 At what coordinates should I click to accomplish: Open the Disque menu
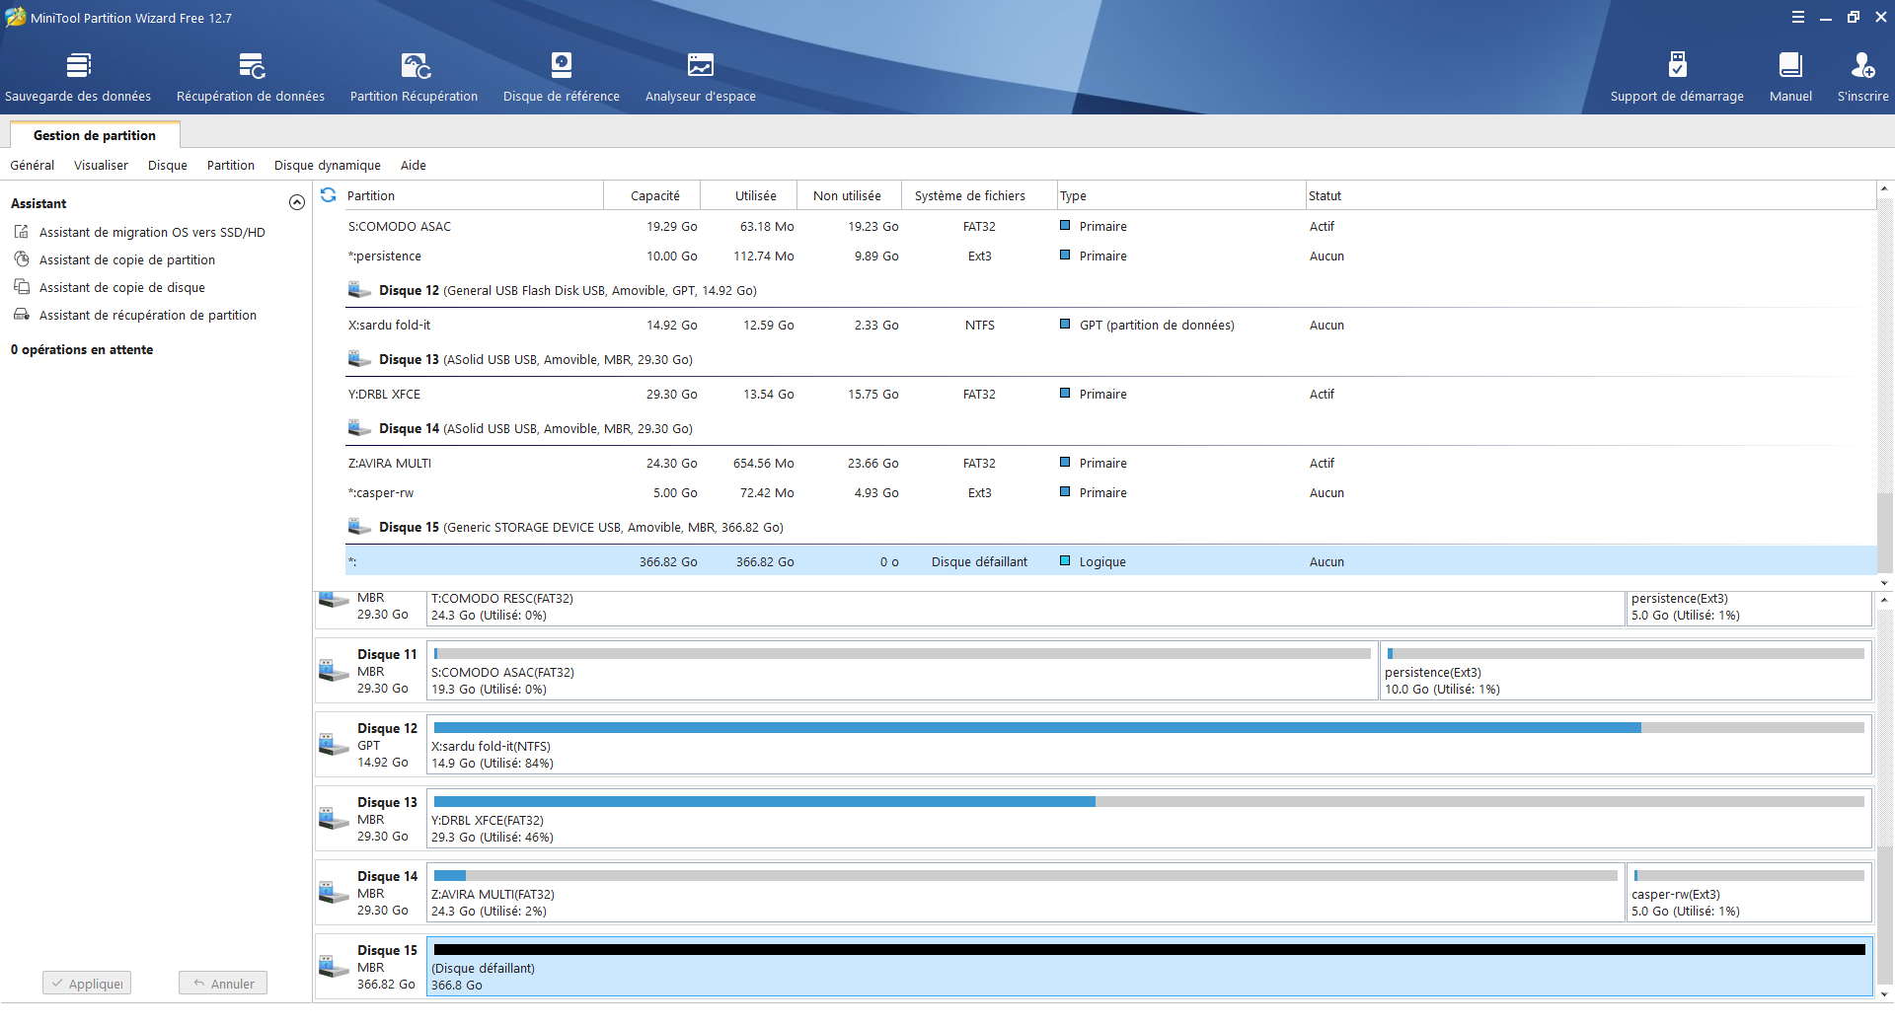point(168,165)
